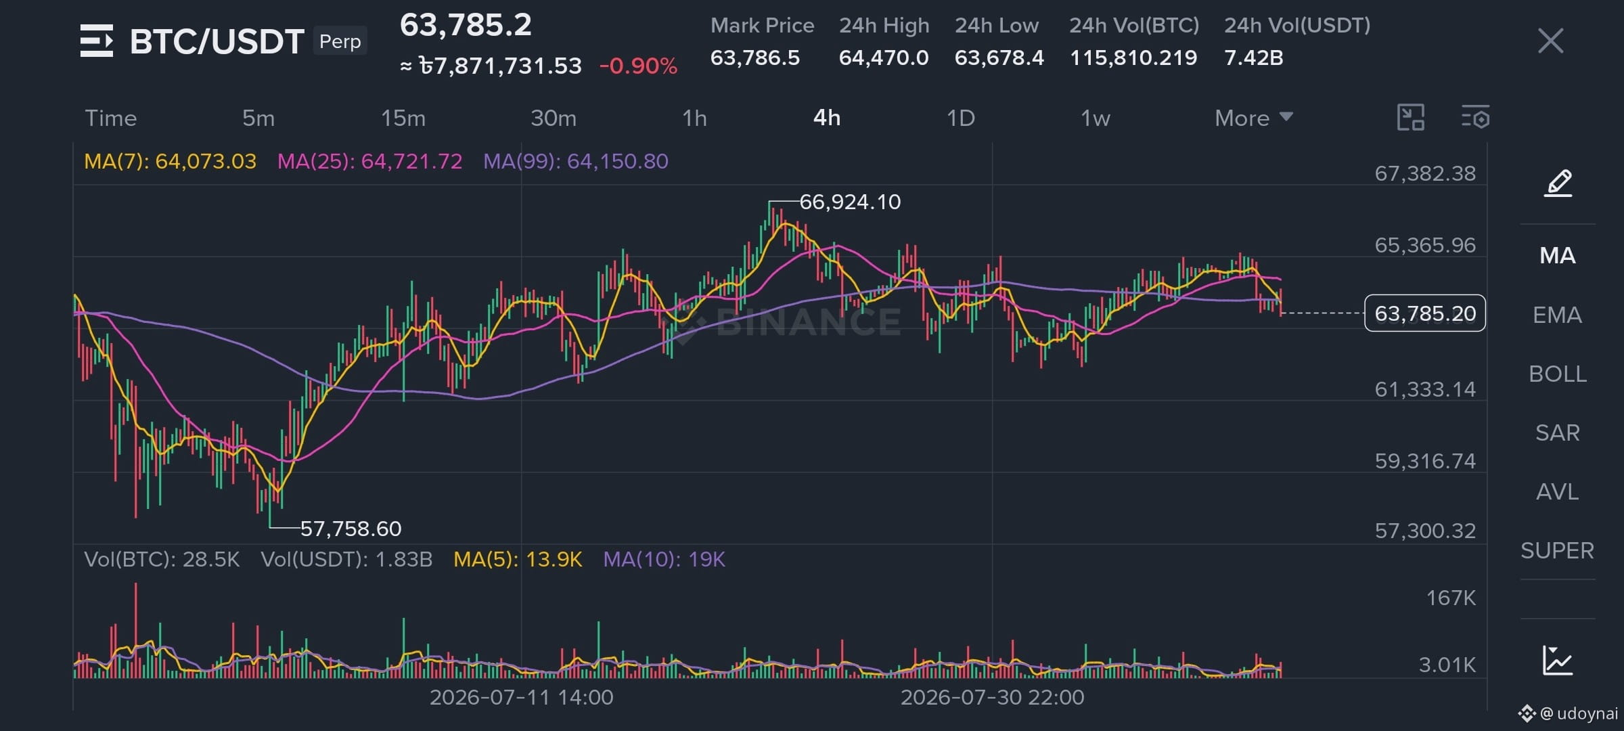The width and height of the screenshot is (1624, 731).
Task: Click the volume MA(5): 13.9K label
Action: (518, 559)
